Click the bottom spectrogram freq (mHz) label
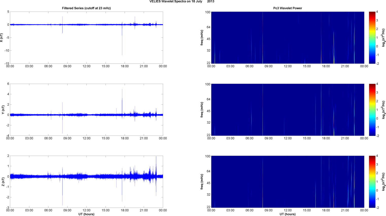The image size is (386, 216). click(x=202, y=182)
